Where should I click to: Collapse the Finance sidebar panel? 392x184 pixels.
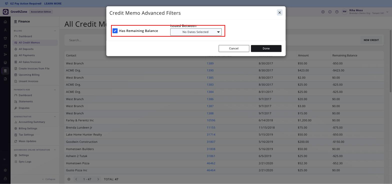click(49, 179)
